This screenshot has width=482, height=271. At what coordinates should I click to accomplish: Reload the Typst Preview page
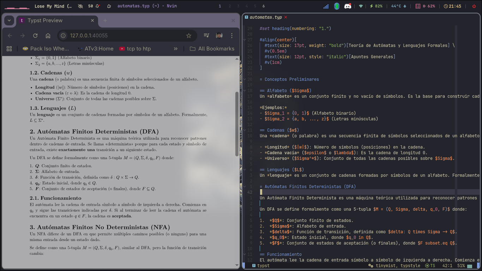[35, 35]
